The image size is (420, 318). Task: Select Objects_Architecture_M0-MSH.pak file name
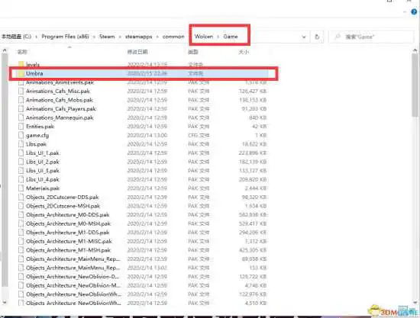68,223
